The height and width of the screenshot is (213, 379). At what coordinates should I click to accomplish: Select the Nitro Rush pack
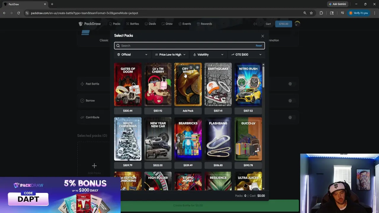click(x=248, y=84)
